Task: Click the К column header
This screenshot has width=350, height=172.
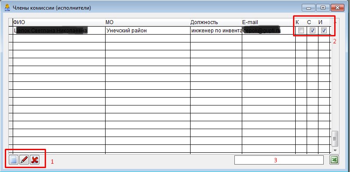Action: (x=301, y=22)
